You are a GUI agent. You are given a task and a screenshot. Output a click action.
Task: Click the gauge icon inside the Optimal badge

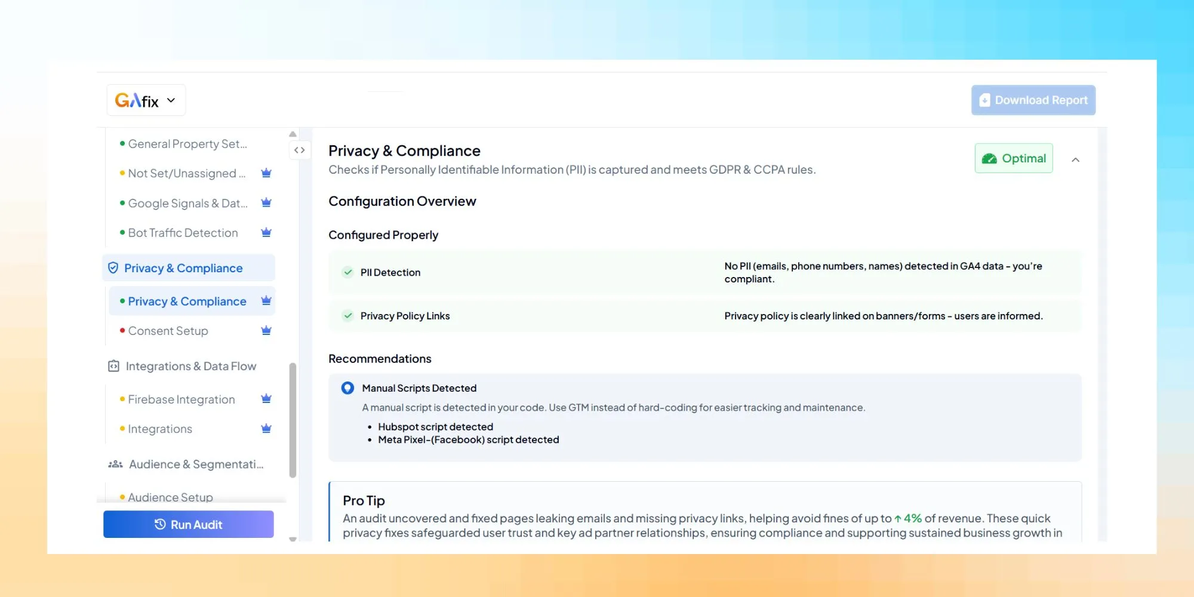tap(990, 158)
